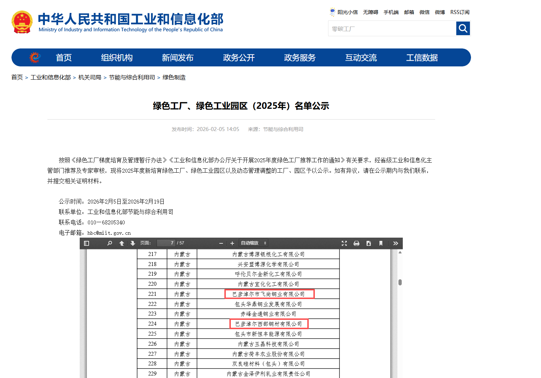Click the PDF bookmark current view icon
This screenshot has width=541, height=378.
pos(381,243)
